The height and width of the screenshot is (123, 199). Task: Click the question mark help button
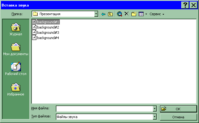[x=185, y=5]
